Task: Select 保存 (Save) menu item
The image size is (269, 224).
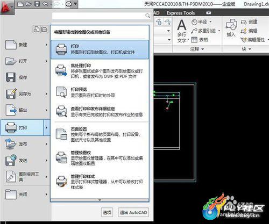Action: click(25, 77)
